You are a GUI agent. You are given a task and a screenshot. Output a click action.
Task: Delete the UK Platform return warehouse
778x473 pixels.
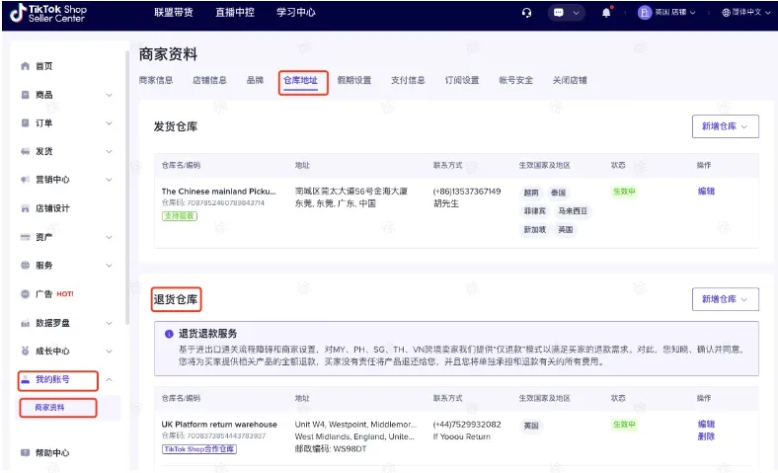tap(706, 436)
